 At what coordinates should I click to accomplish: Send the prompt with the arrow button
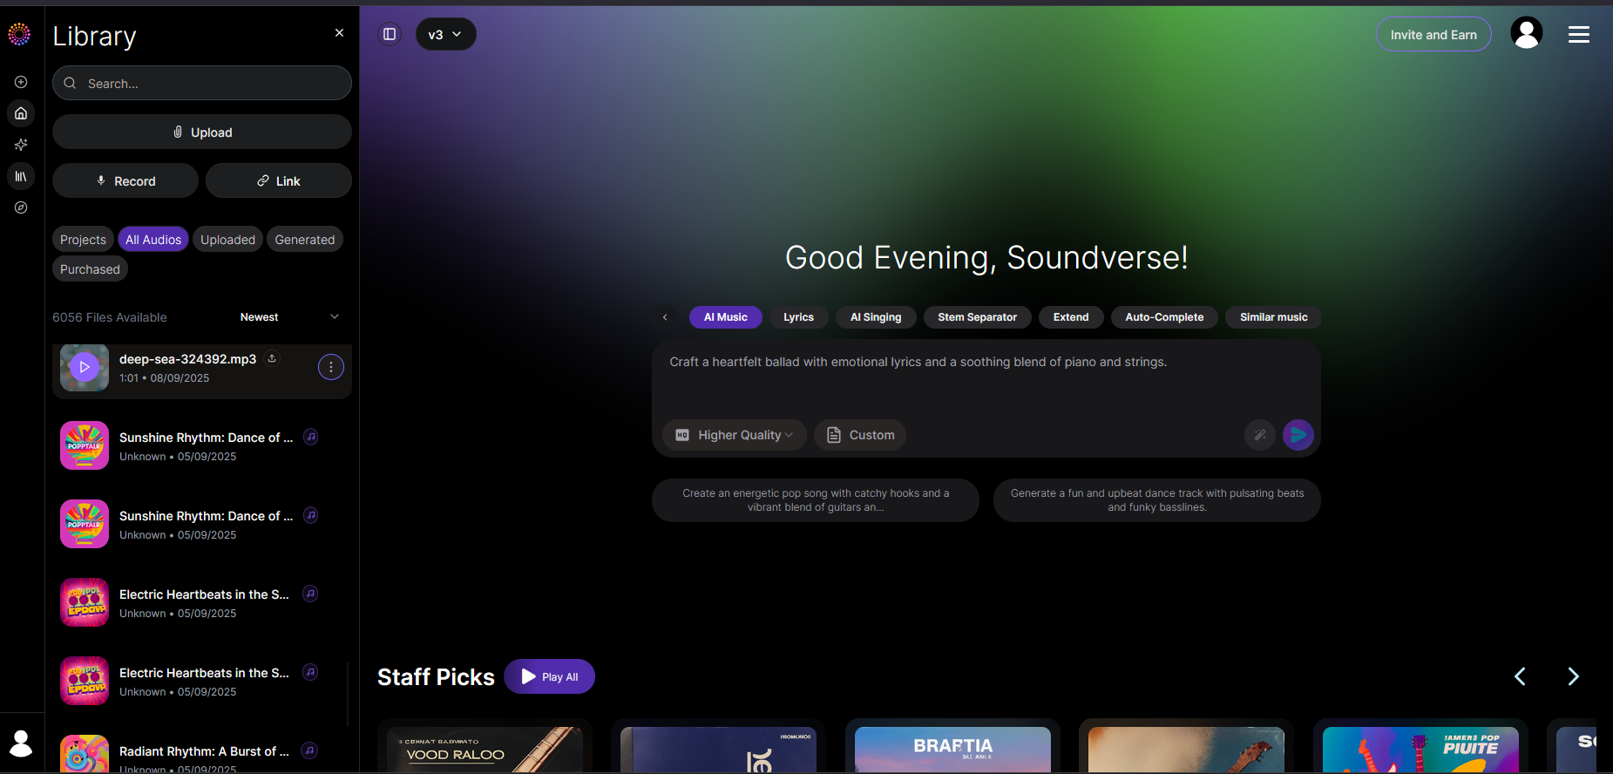[x=1298, y=434]
